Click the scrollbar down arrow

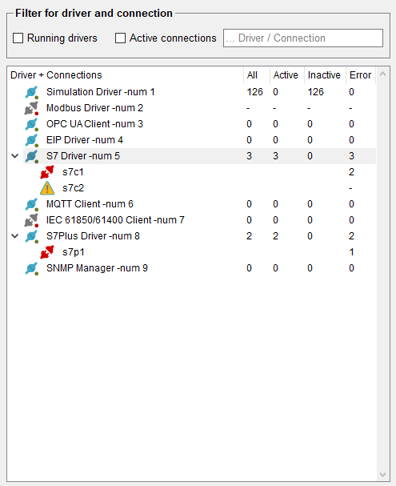click(x=382, y=475)
